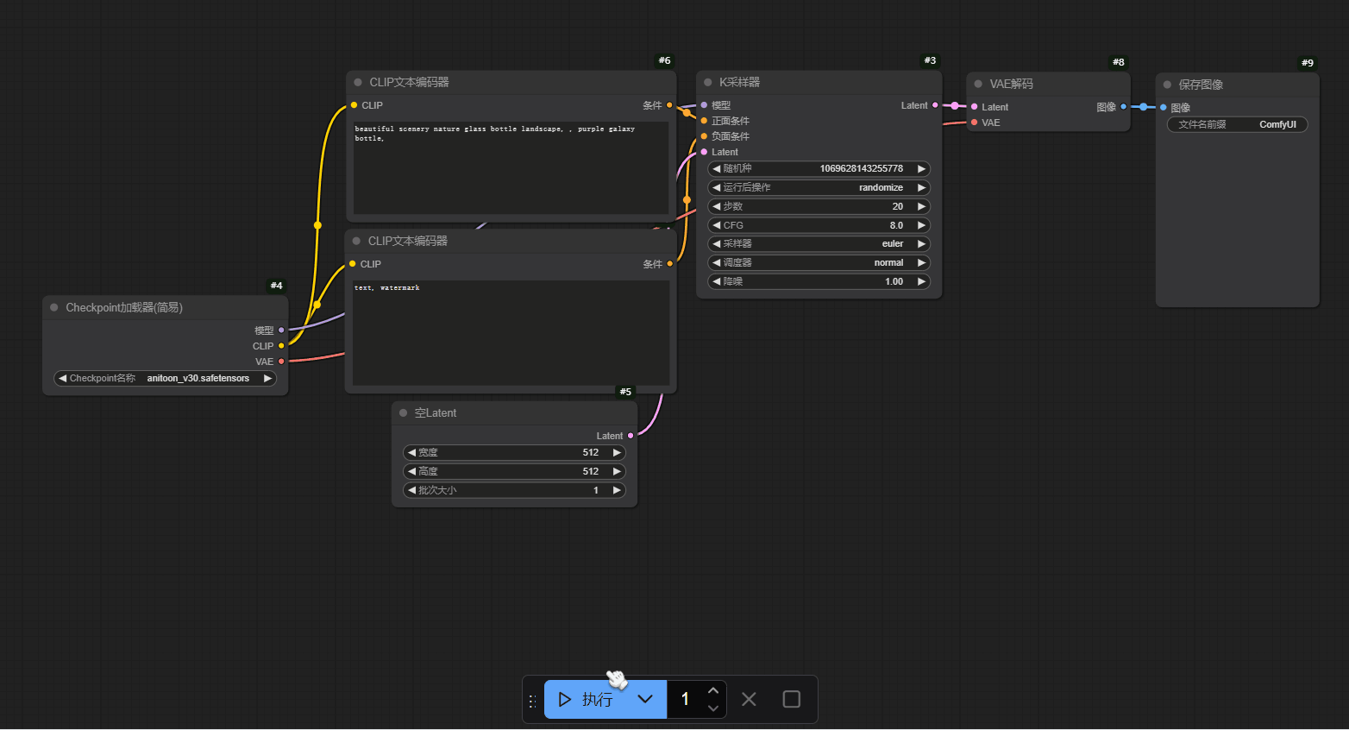Click right arrow of 步数 steps value
1349x730 pixels.
tap(921, 206)
